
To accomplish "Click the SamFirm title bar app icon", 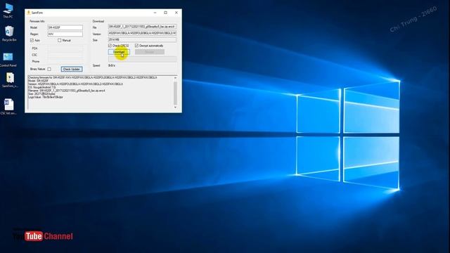I will (28, 13).
